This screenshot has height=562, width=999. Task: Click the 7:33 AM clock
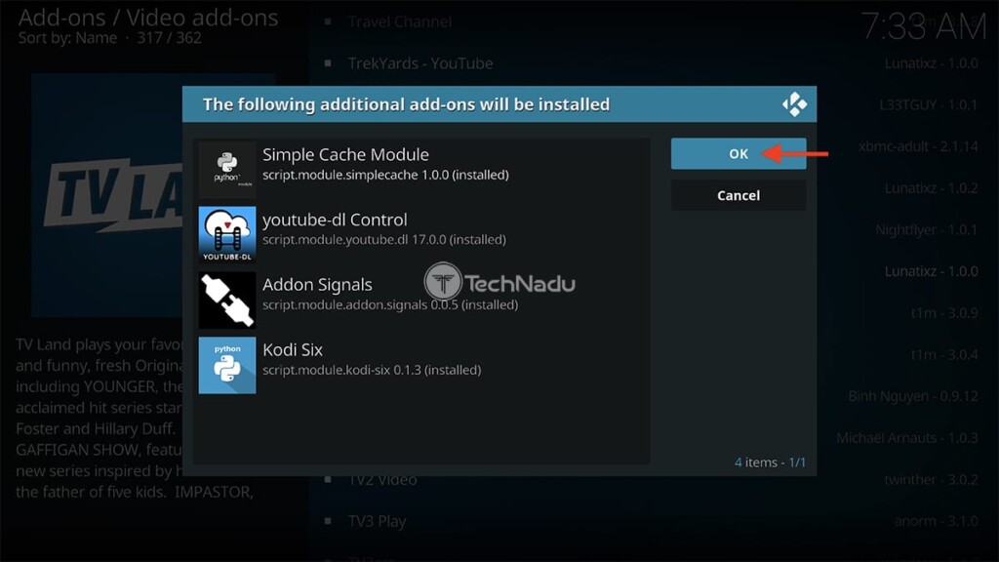923,27
